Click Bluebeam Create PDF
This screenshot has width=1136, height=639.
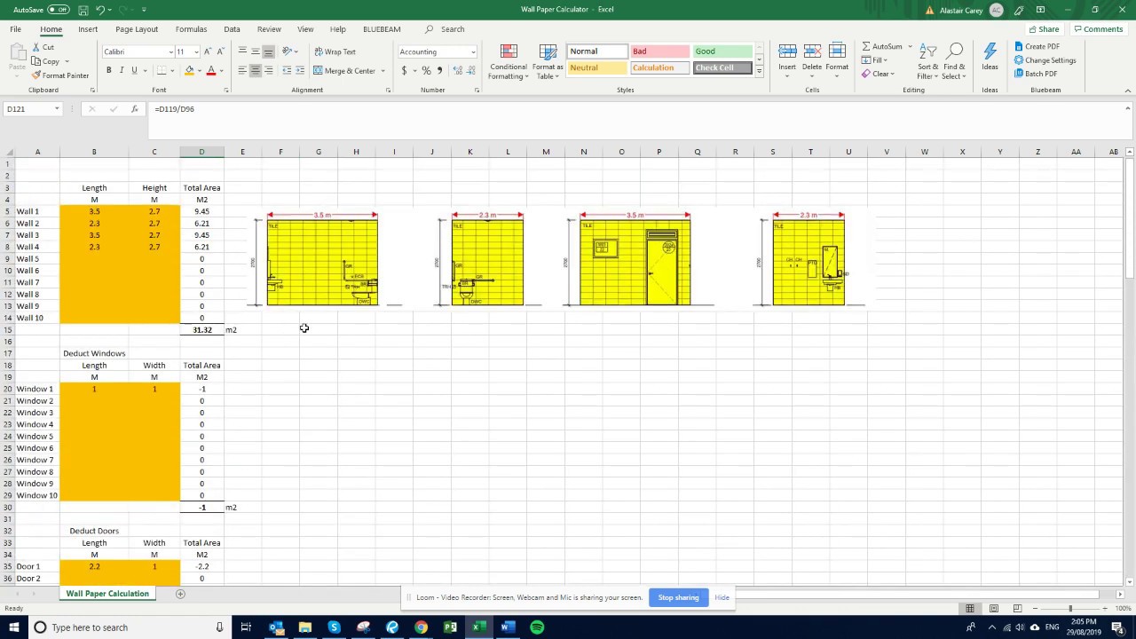(1037, 46)
